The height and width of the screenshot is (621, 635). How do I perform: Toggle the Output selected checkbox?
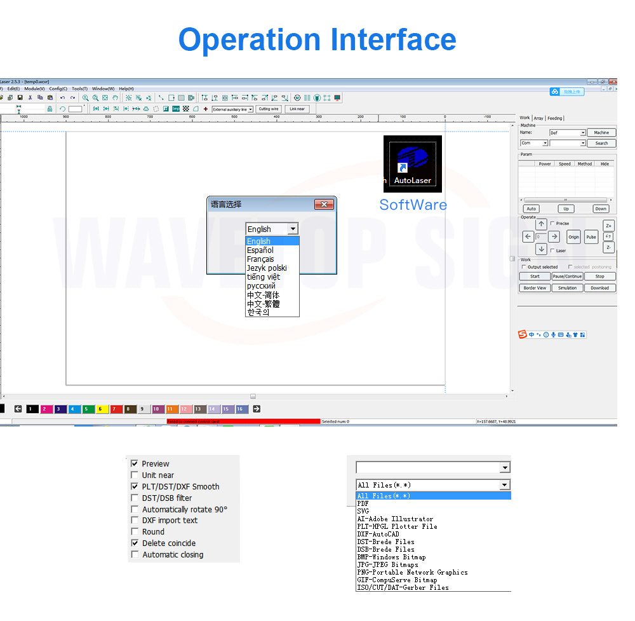523,267
